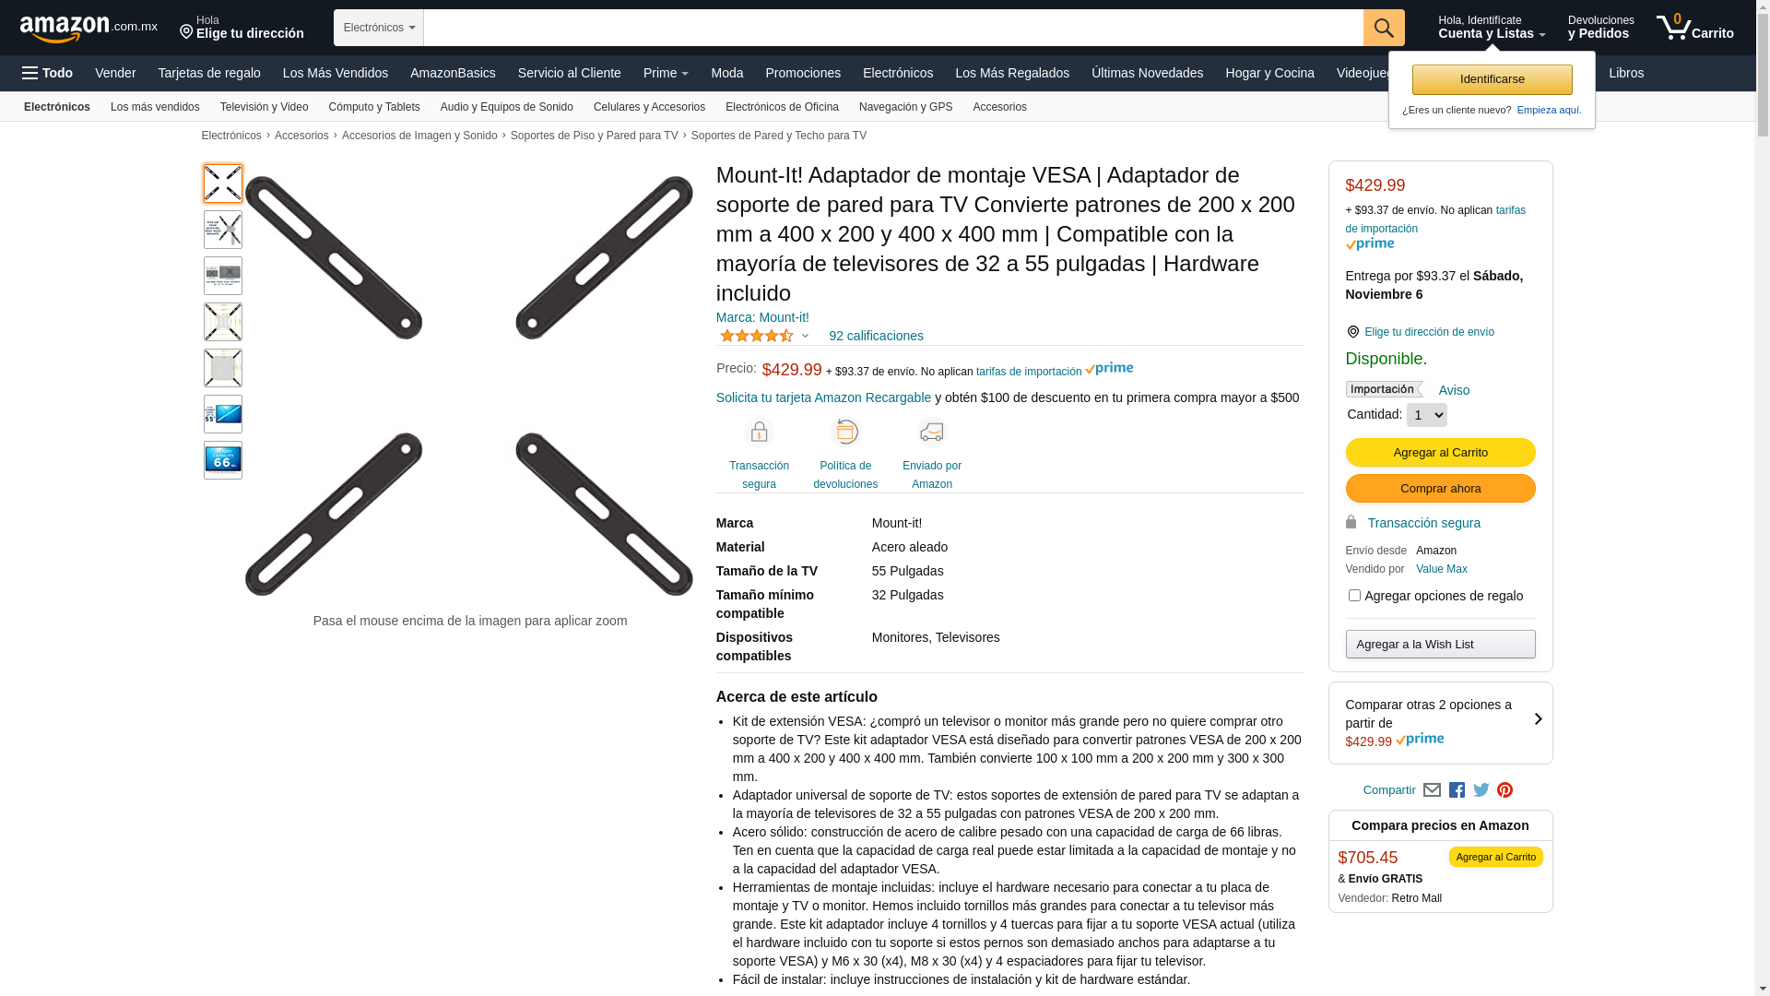
Task: Click the magnifying glass search button
Action: click(x=1384, y=28)
